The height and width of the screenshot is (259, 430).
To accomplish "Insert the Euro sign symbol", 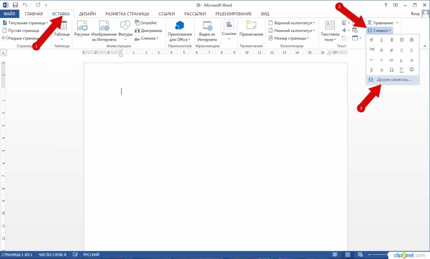I will [372, 40].
